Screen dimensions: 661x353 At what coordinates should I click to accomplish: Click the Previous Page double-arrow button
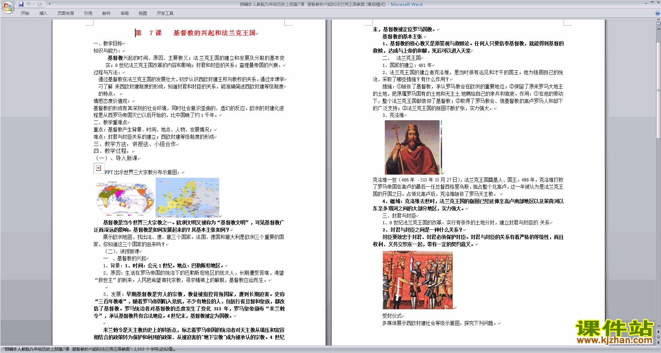coord(659,332)
